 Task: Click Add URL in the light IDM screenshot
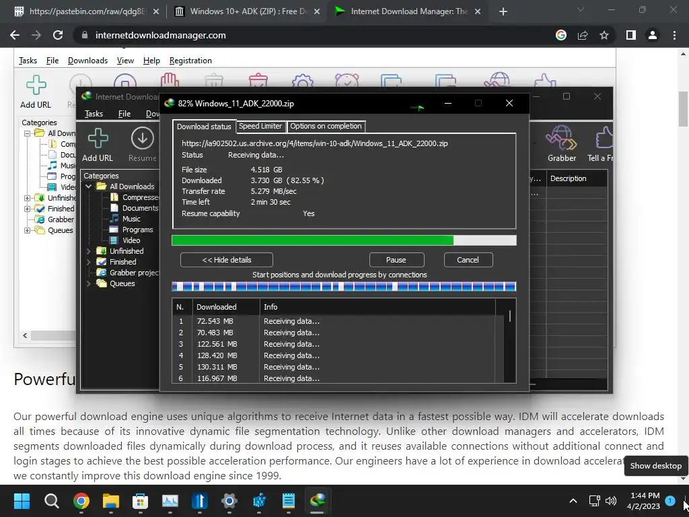click(36, 92)
